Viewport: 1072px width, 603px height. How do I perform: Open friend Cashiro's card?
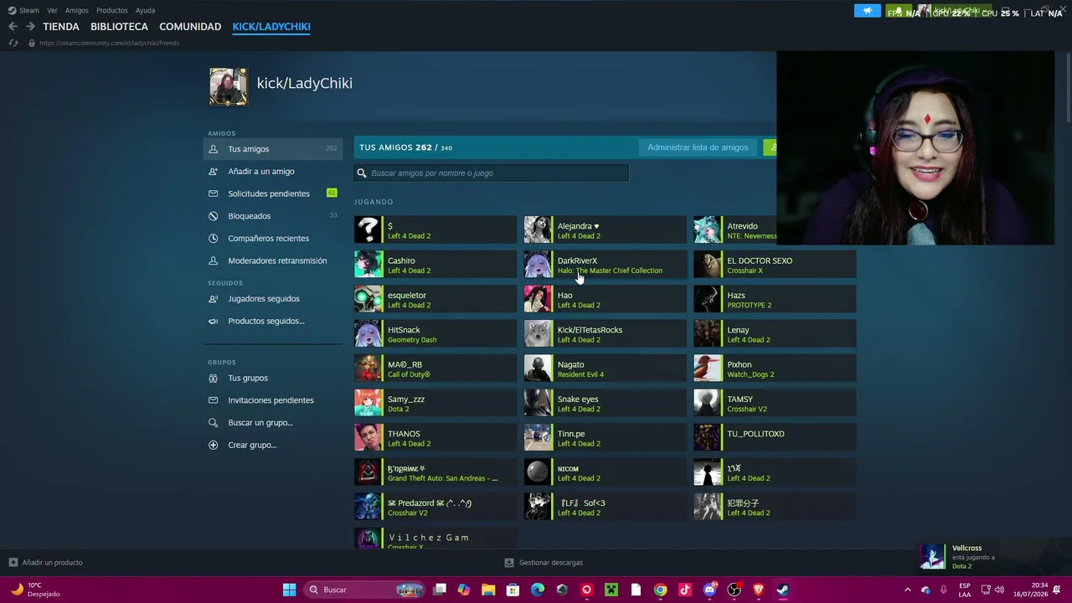(435, 264)
